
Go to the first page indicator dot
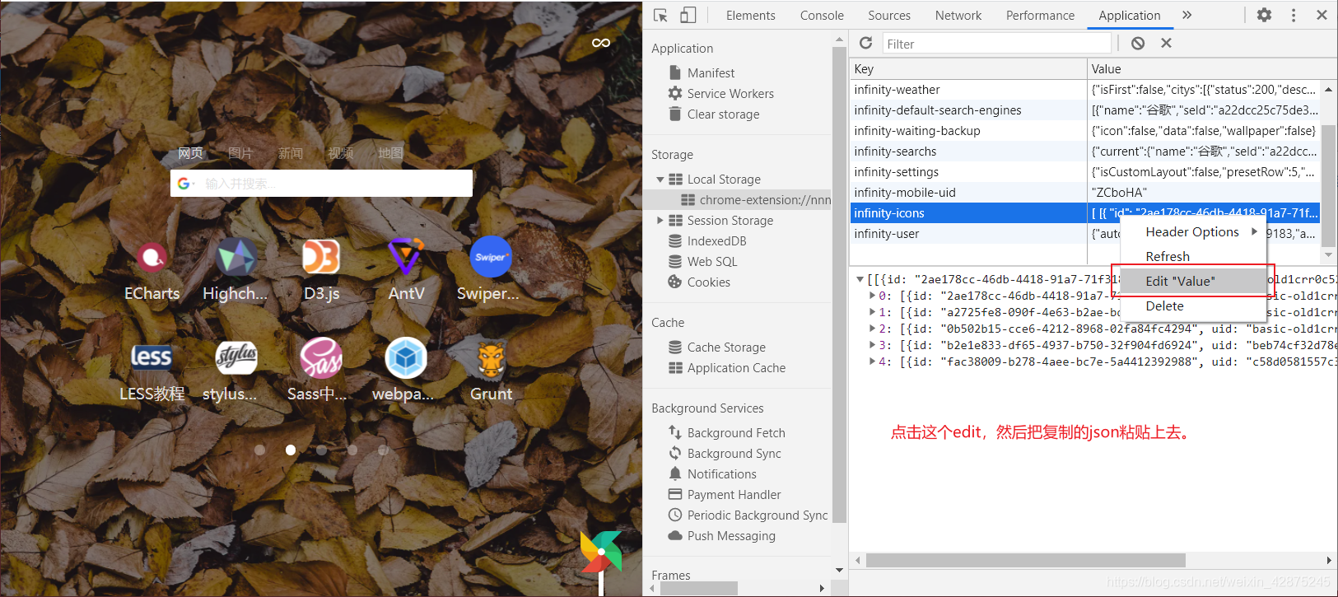[x=260, y=450]
